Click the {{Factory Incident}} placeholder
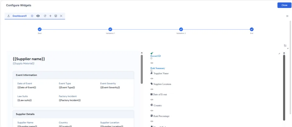The image size is (292, 127). point(70,100)
